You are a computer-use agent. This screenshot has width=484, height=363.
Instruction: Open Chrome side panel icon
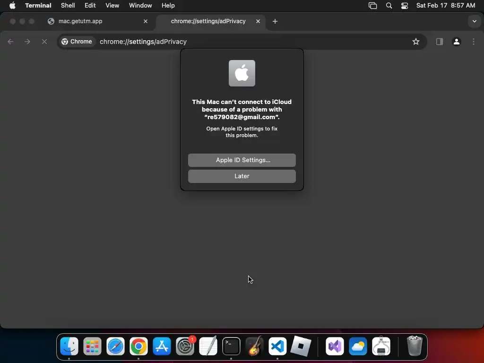click(439, 42)
